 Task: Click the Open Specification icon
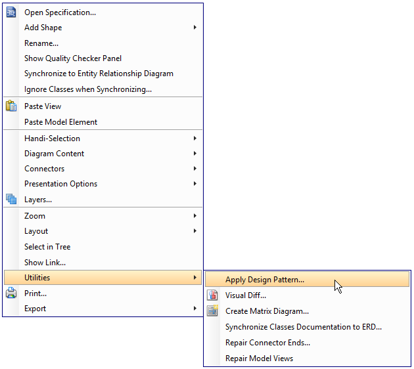pyautogui.click(x=11, y=12)
